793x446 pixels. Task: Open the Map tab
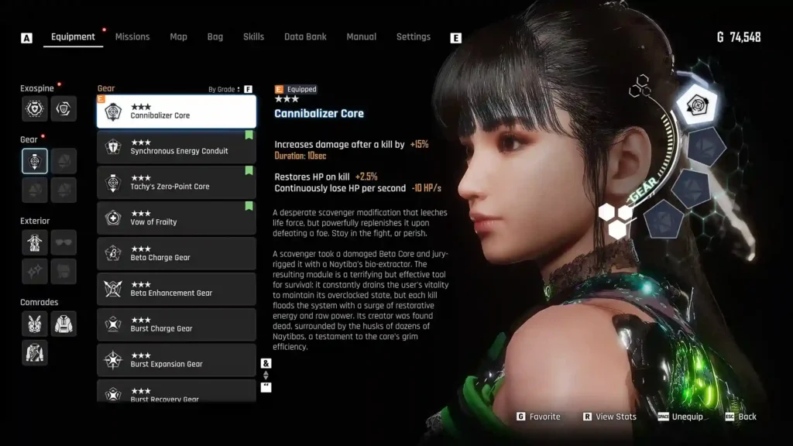tap(179, 37)
